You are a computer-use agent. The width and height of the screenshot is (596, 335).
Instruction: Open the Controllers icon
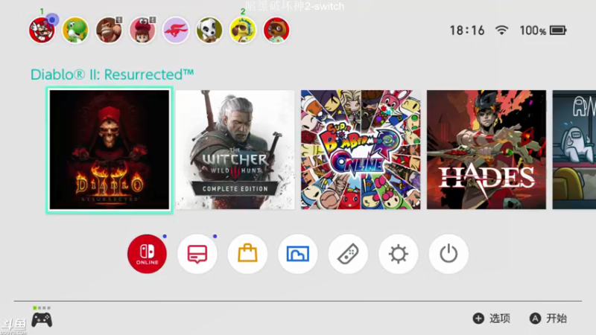click(x=348, y=254)
